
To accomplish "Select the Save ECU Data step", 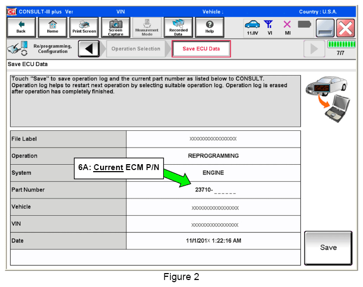I will [201, 49].
